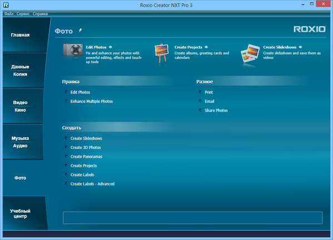Click the arrow next to Edit Photos header
Screen dimensions: 333x240
click(111, 47)
